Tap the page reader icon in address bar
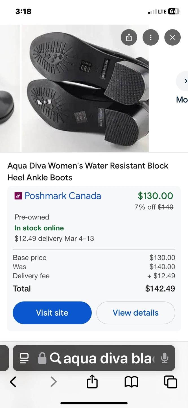The width and height of the screenshot is (188, 408). [x=24, y=358]
